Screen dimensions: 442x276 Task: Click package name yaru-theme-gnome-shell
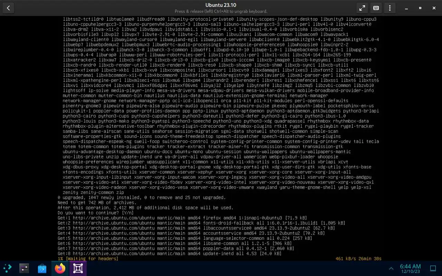pos(307,187)
